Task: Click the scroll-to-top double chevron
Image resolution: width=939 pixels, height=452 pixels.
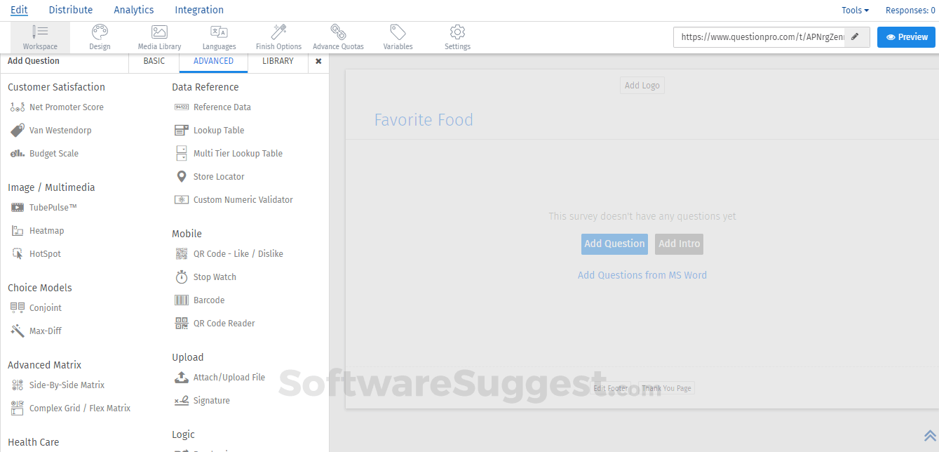Action: click(x=930, y=436)
